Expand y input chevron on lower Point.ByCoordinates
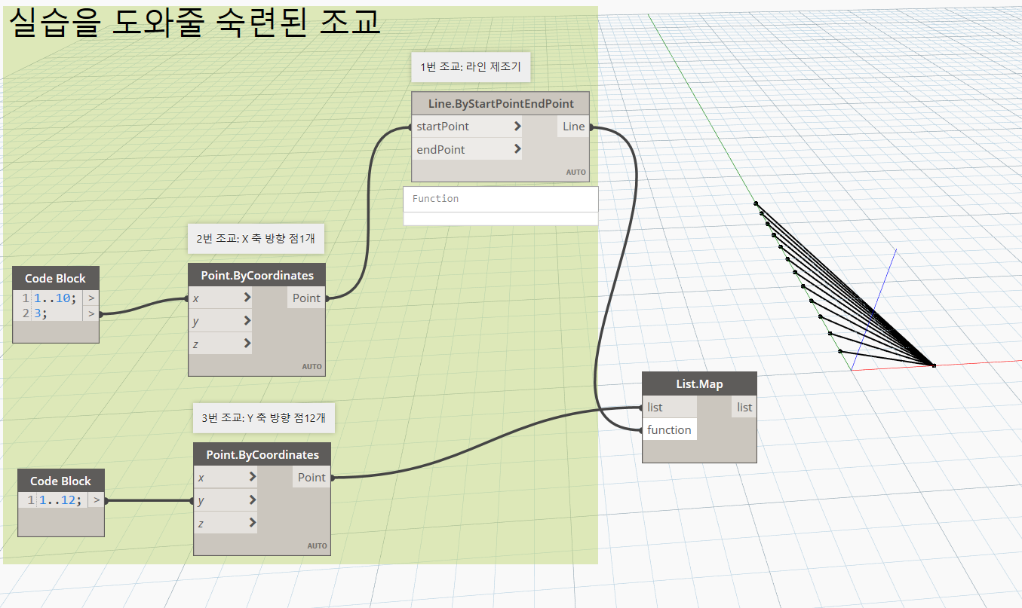This screenshot has height=608, width=1022. pyautogui.click(x=253, y=500)
